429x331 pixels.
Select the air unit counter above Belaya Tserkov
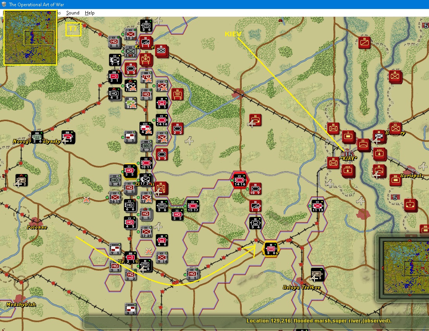tap(318, 274)
